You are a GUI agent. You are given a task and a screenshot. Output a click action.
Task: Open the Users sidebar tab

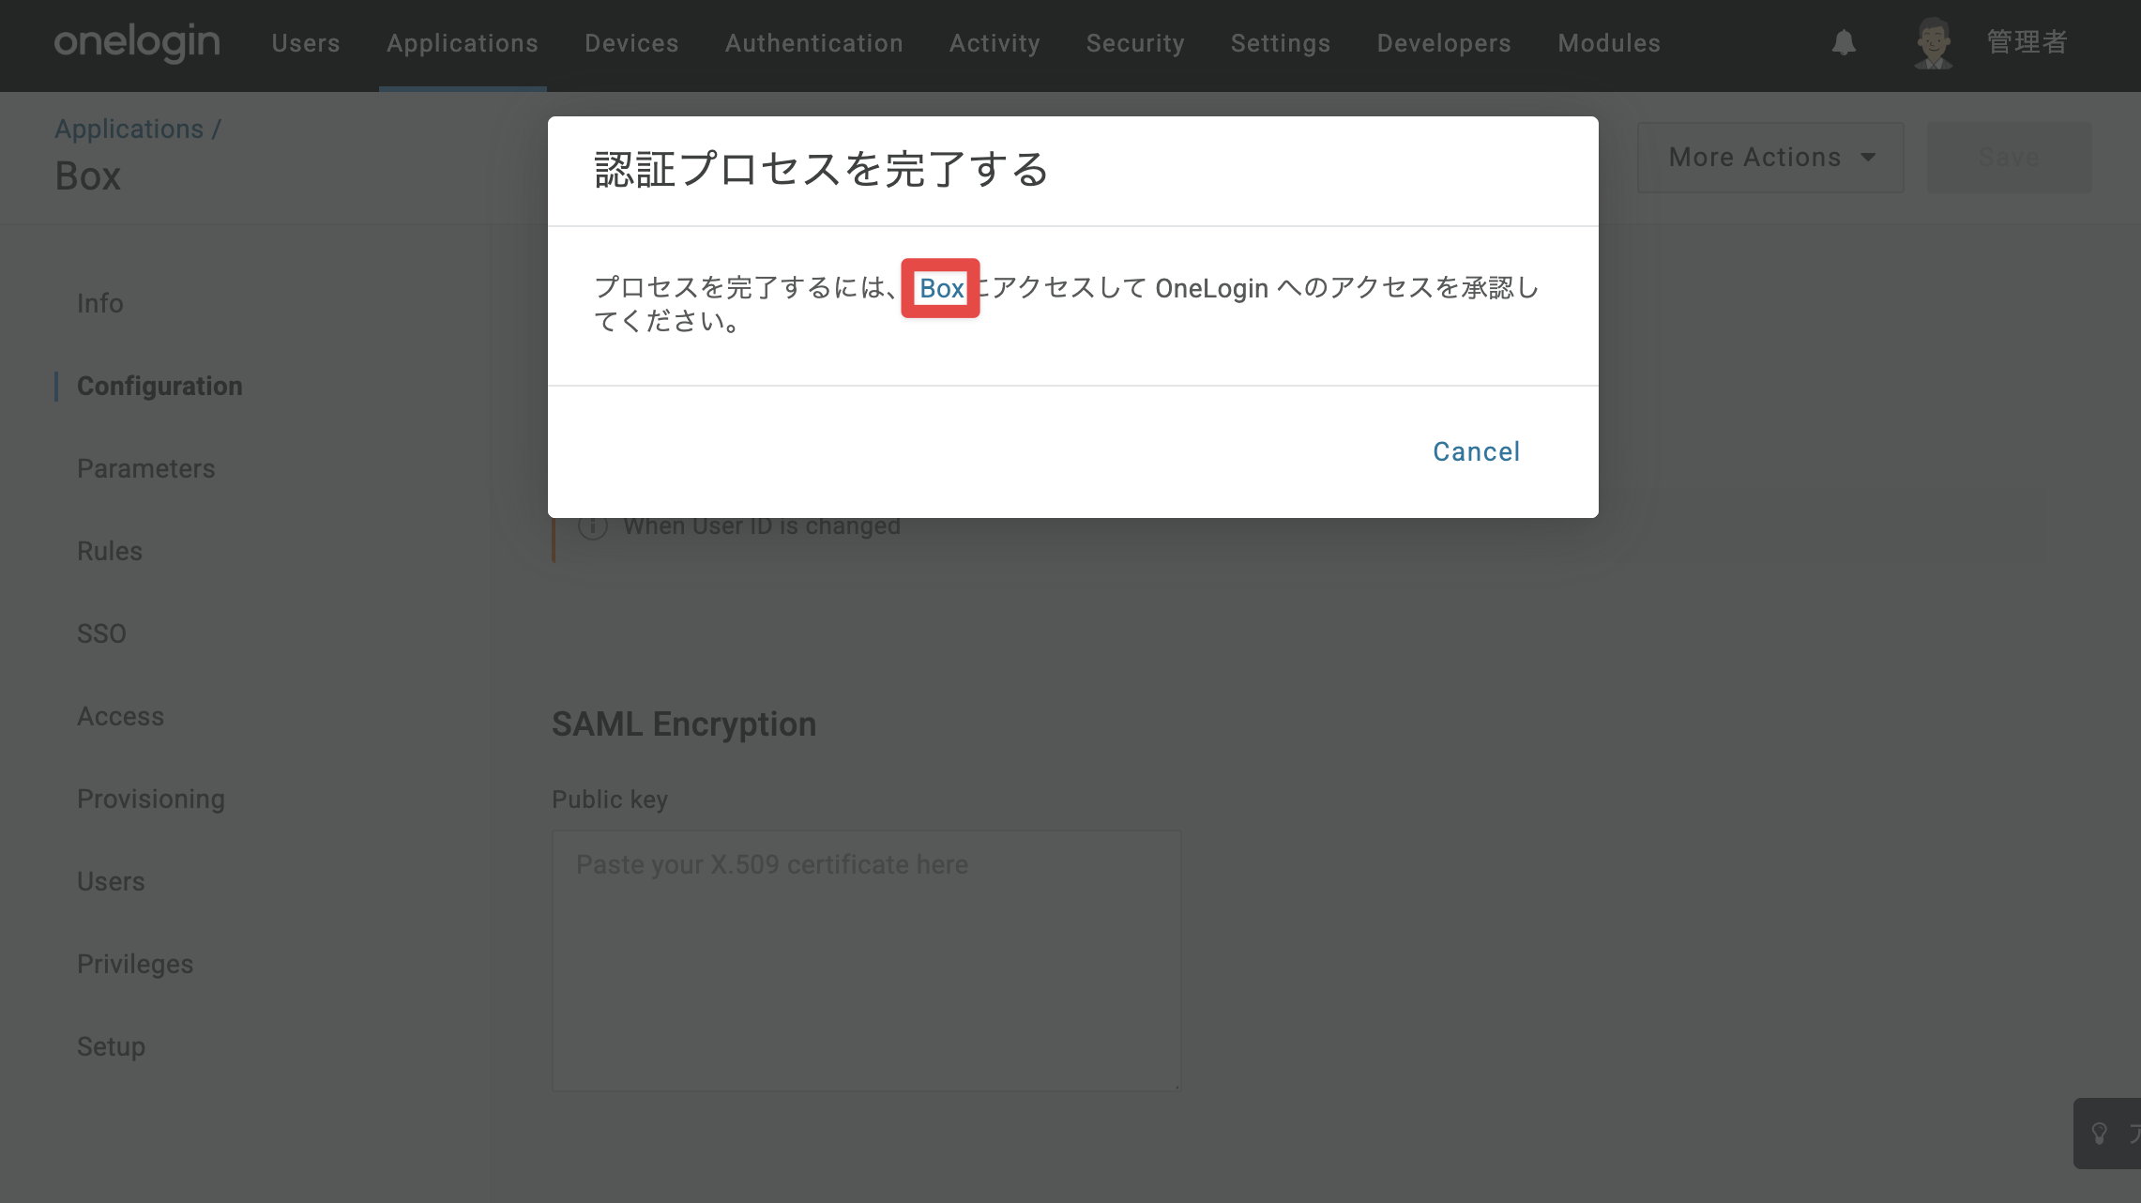pyautogui.click(x=111, y=881)
